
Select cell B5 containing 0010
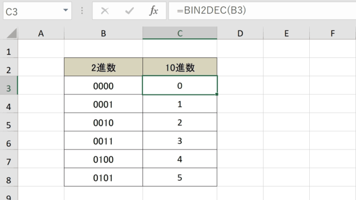click(x=103, y=122)
